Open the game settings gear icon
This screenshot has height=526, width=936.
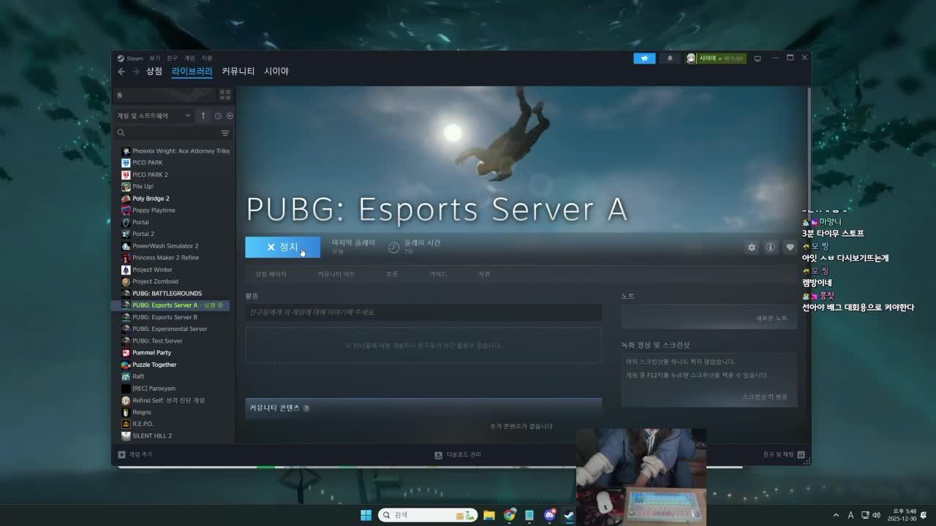(x=751, y=247)
